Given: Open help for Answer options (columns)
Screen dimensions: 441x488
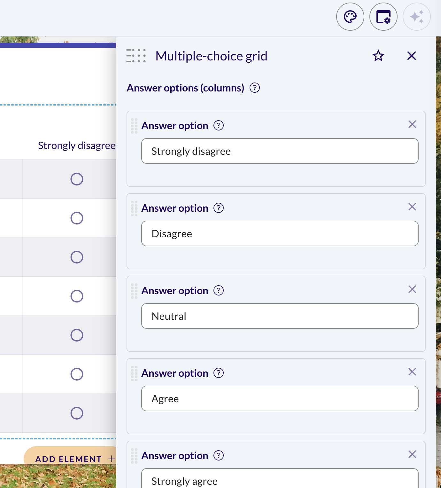Looking at the screenshot, I should tap(255, 88).
